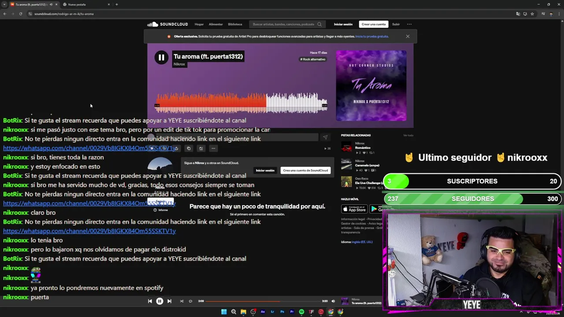
Task: Toggle shuffle in the bottom player bar
Action: 182,301
